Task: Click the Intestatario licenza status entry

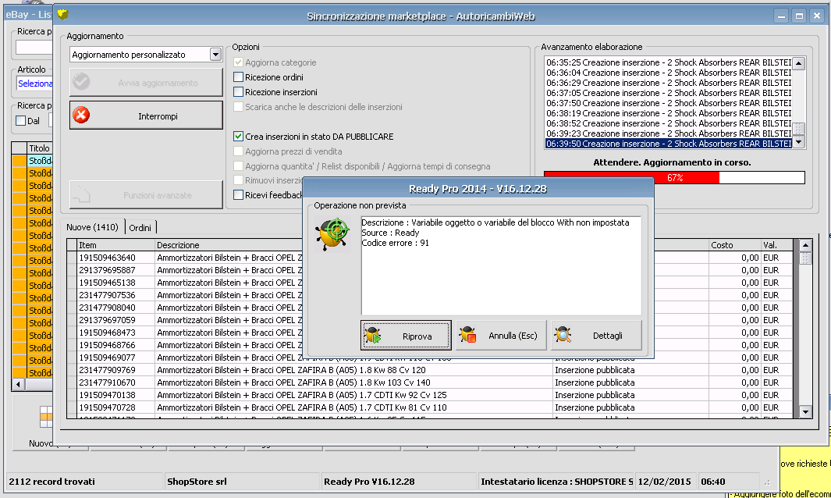Action: pyautogui.click(x=556, y=482)
